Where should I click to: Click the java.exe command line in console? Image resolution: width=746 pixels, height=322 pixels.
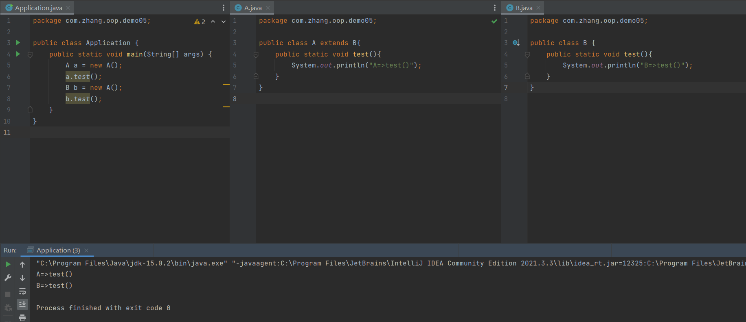[x=391, y=263]
